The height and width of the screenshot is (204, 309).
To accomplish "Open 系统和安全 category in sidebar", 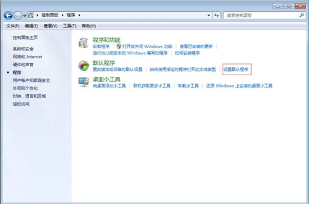I will [23, 49].
